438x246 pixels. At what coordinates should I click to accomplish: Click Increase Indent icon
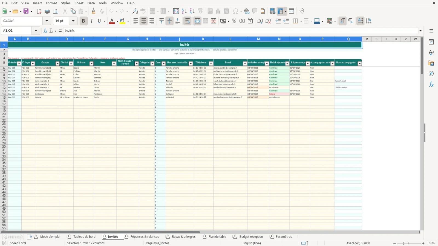coord(278,21)
